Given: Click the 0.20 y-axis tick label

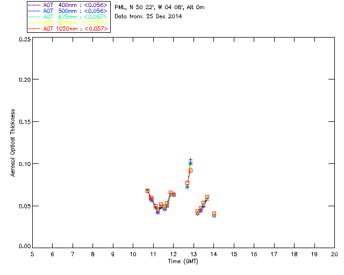Looking at the screenshot, I should coord(25,79).
